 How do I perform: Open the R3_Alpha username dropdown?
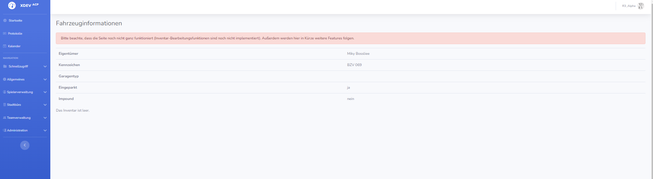click(629, 6)
